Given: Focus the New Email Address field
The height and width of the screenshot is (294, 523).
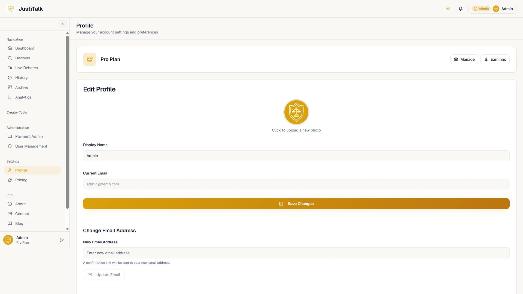Looking at the screenshot, I should pyautogui.click(x=296, y=253).
